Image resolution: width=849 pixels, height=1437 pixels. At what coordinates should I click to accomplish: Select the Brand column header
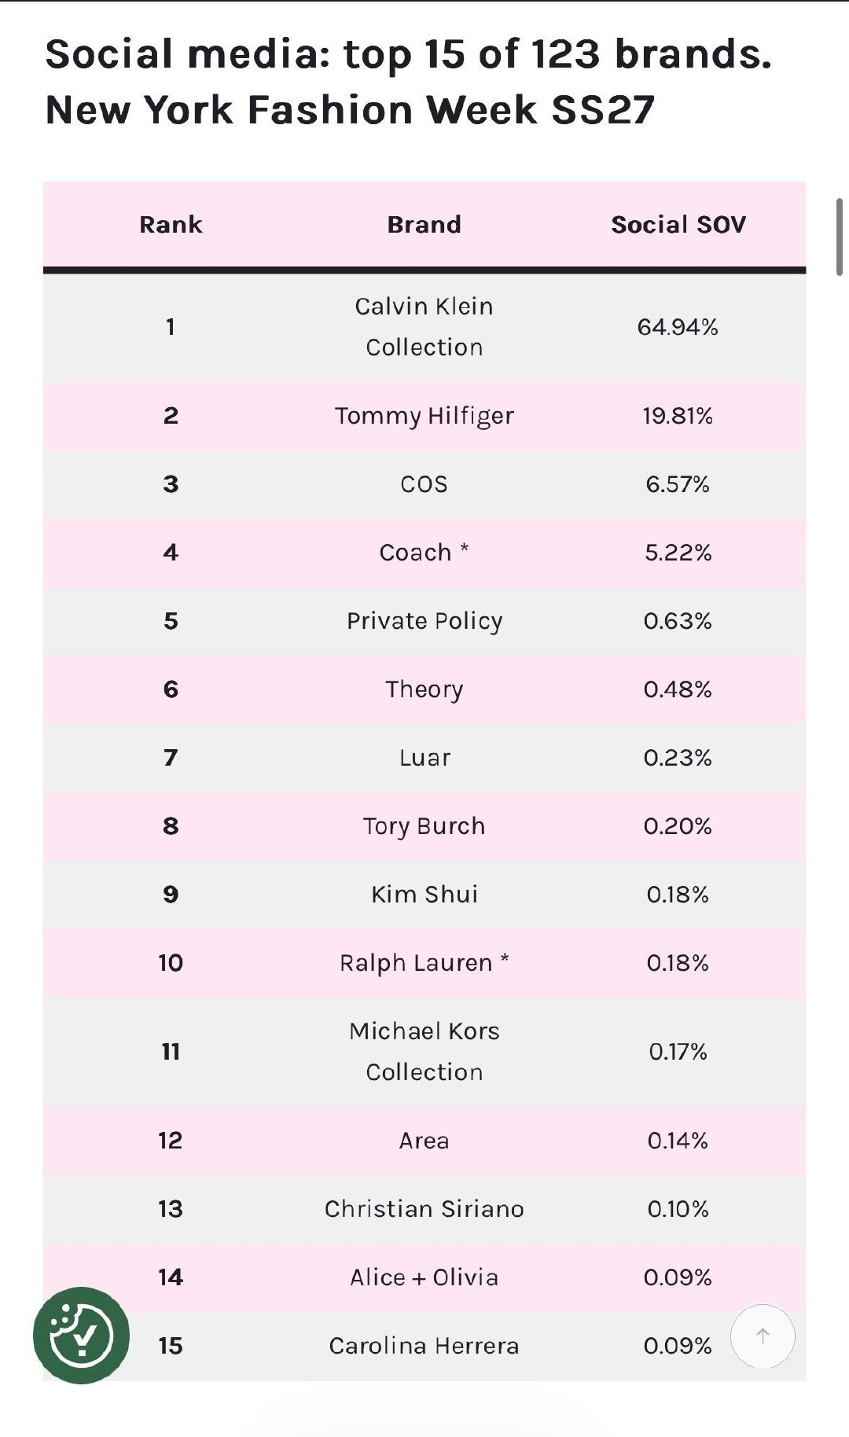click(424, 225)
